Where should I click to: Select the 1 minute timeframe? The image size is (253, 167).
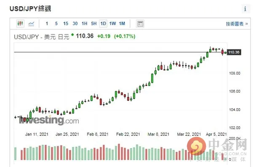coord(47,24)
